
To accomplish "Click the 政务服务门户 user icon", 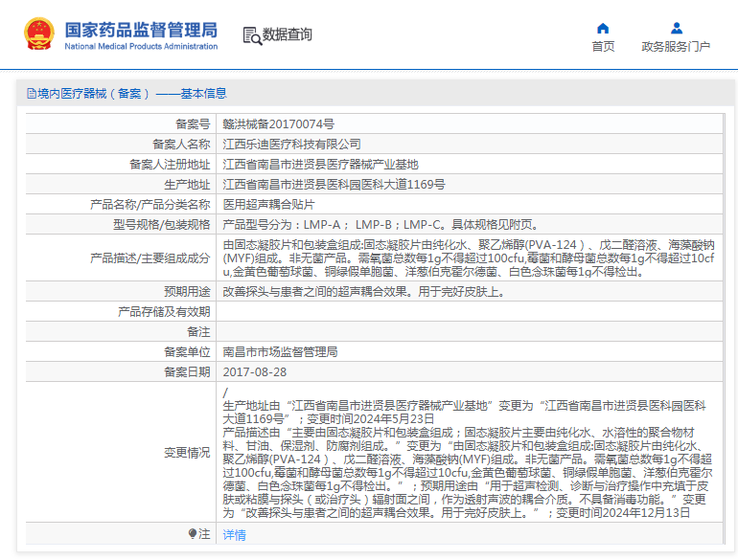I will coord(677,28).
